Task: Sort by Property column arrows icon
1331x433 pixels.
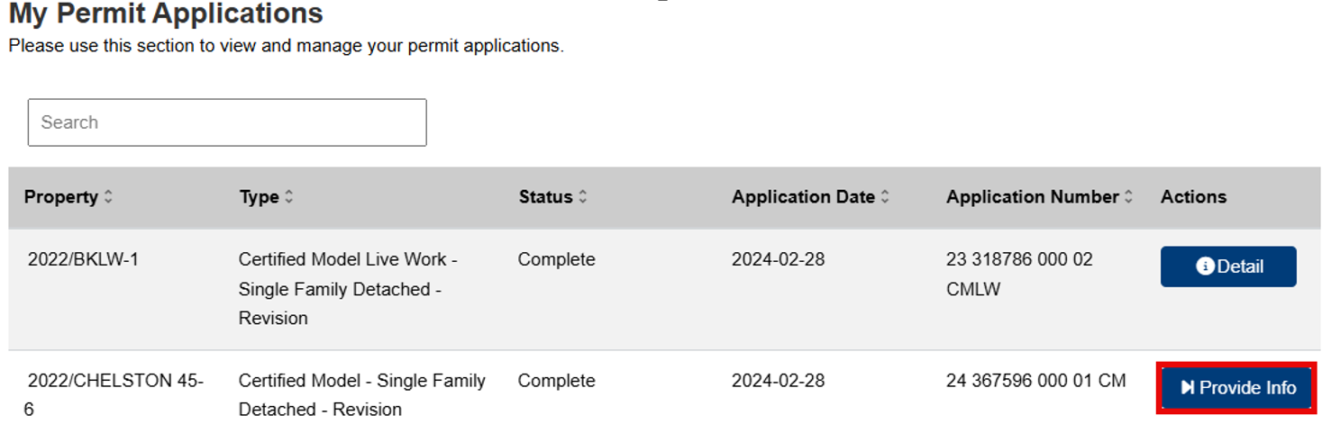Action: coord(108,197)
